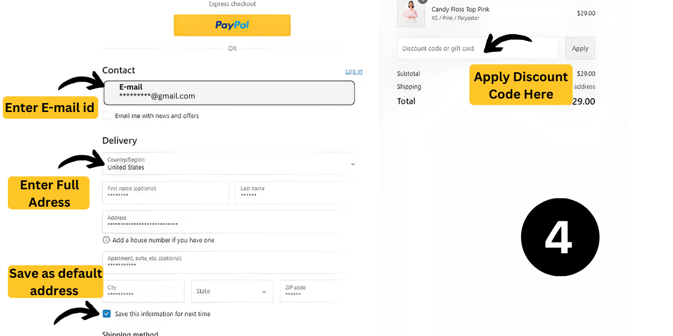Click the Discount code or gift card field
This screenshot has height=336, width=673.
click(477, 48)
